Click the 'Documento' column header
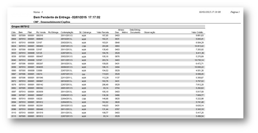 click(x=135, y=32)
